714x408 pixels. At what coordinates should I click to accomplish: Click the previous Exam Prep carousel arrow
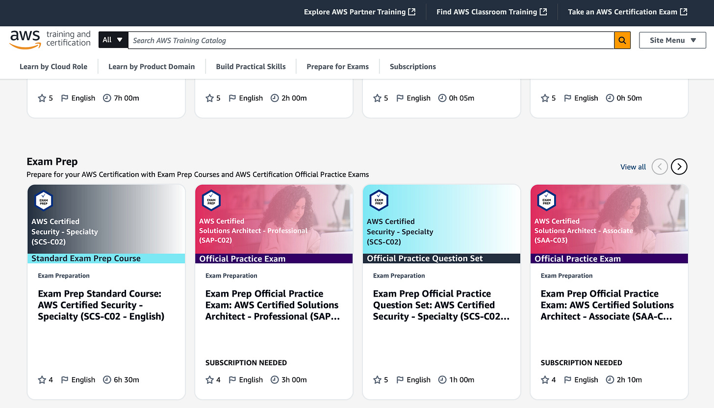(660, 167)
